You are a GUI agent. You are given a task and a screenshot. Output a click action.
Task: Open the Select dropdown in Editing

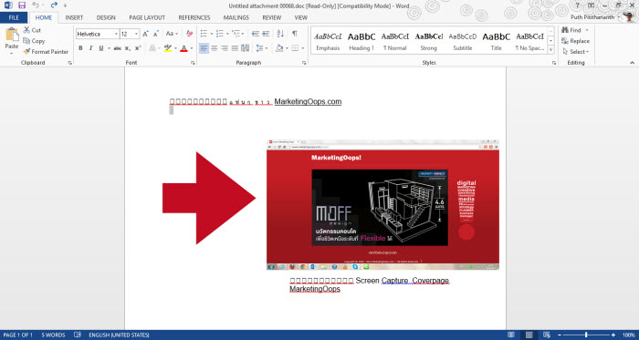[x=575, y=52]
